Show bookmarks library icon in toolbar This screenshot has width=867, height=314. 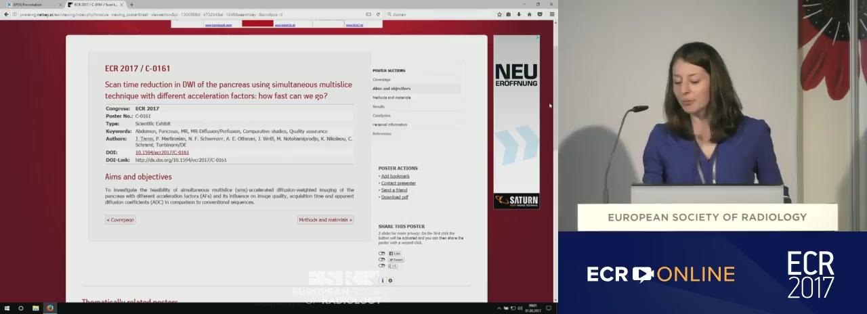click(509, 14)
